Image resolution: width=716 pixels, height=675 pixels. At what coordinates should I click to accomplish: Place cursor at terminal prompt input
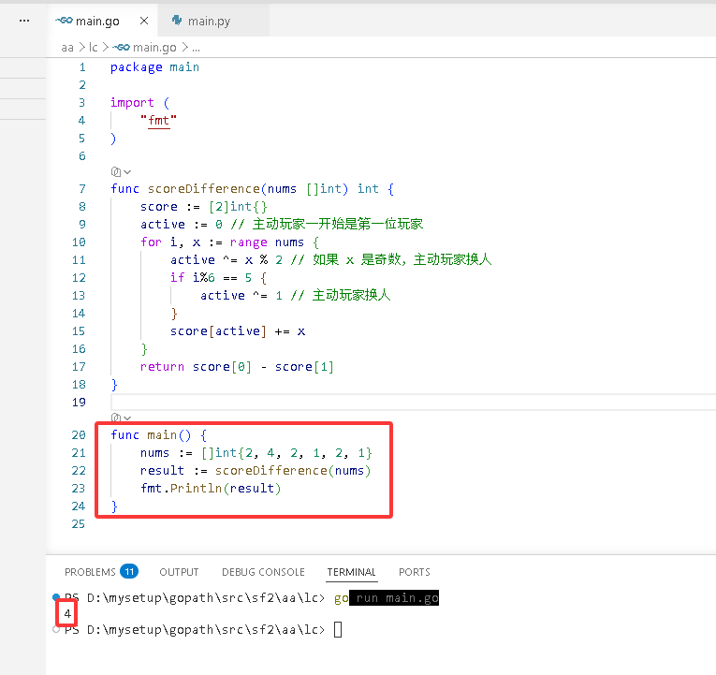pyautogui.click(x=338, y=630)
